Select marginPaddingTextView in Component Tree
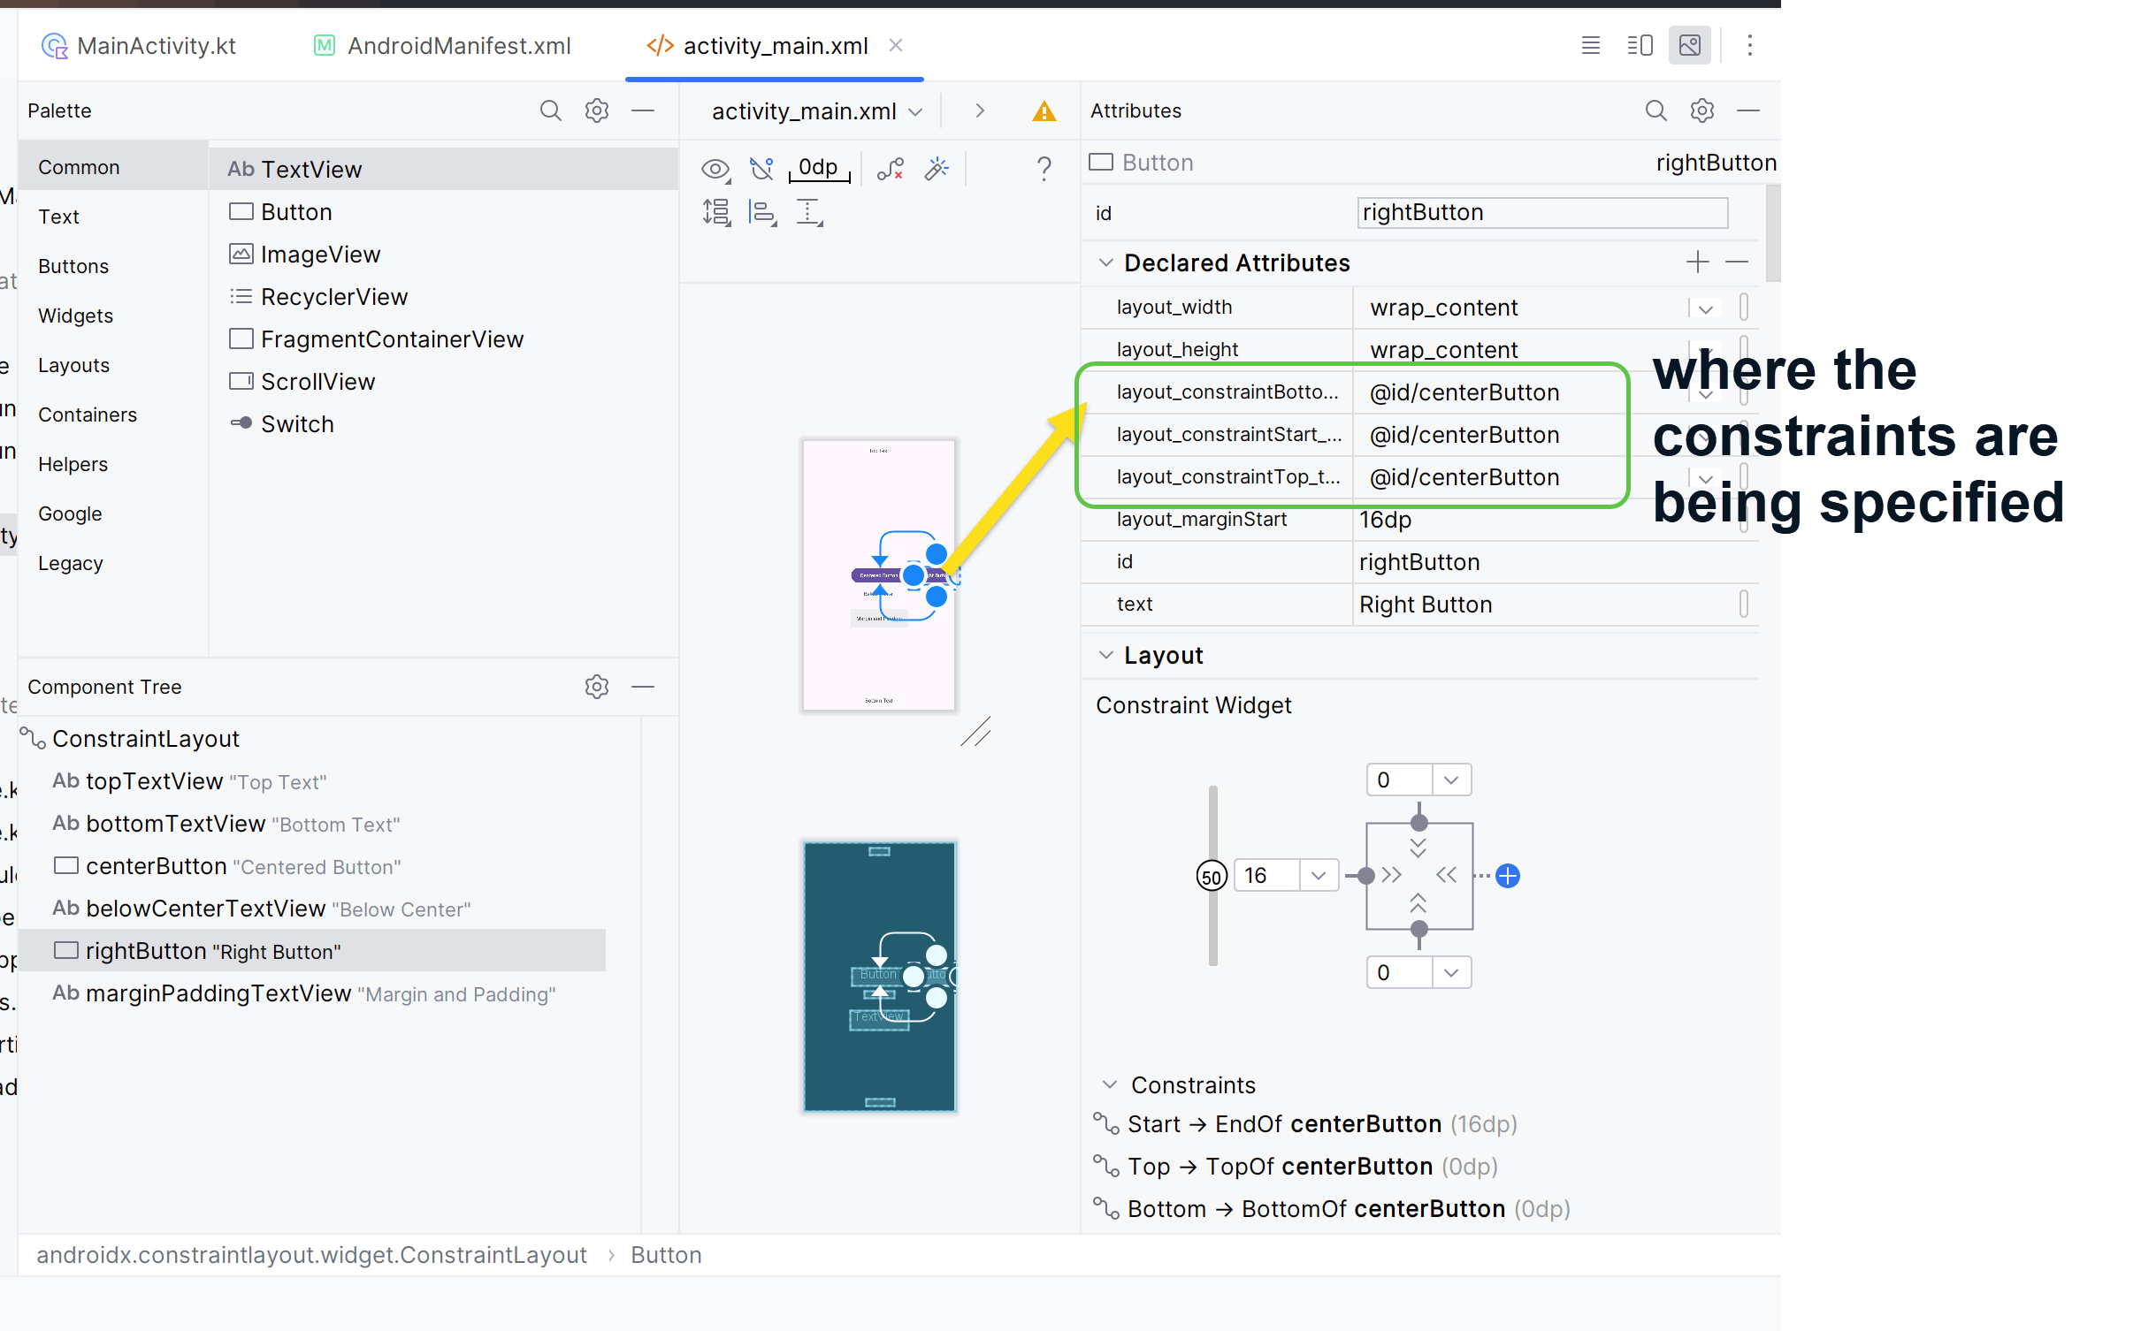The image size is (2141, 1331). pos(312,993)
